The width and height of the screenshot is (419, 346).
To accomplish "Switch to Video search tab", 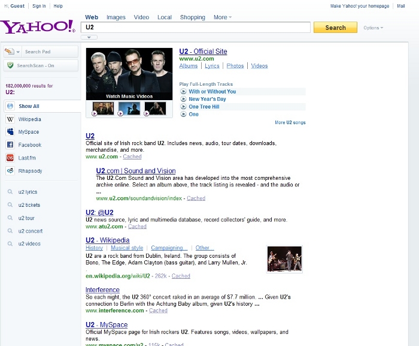I will [x=141, y=17].
